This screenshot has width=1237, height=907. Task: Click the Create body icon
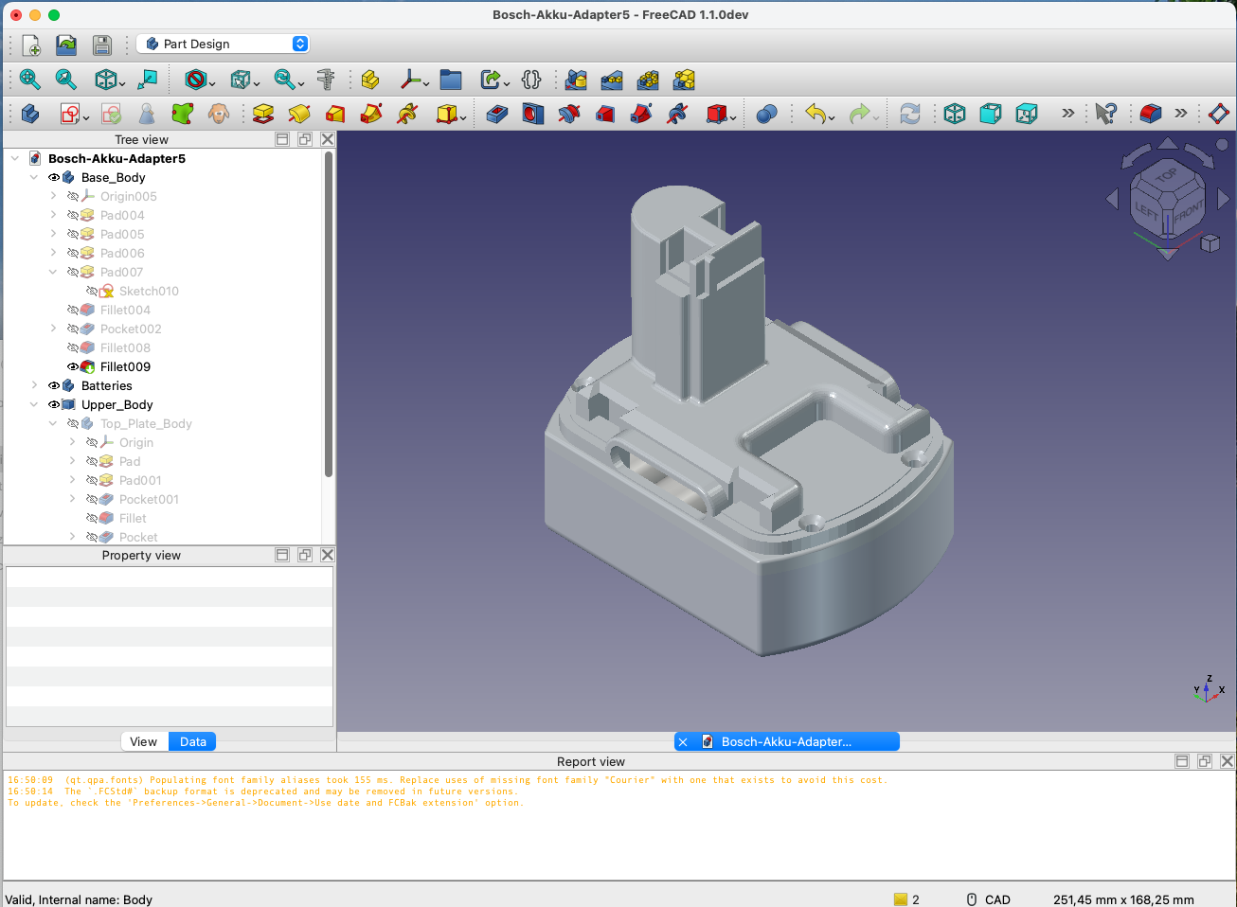point(30,114)
